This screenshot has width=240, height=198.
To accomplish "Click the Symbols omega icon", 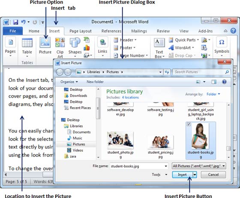I will coord(222,42).
